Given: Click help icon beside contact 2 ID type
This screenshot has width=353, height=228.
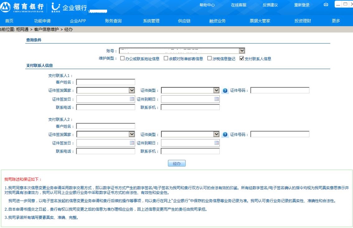Looking at the screenshot, I should [225, 135].
